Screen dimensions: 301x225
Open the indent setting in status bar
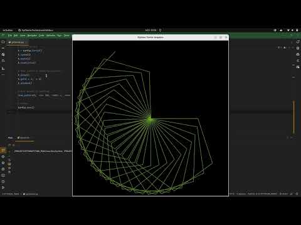click(241, 194)
